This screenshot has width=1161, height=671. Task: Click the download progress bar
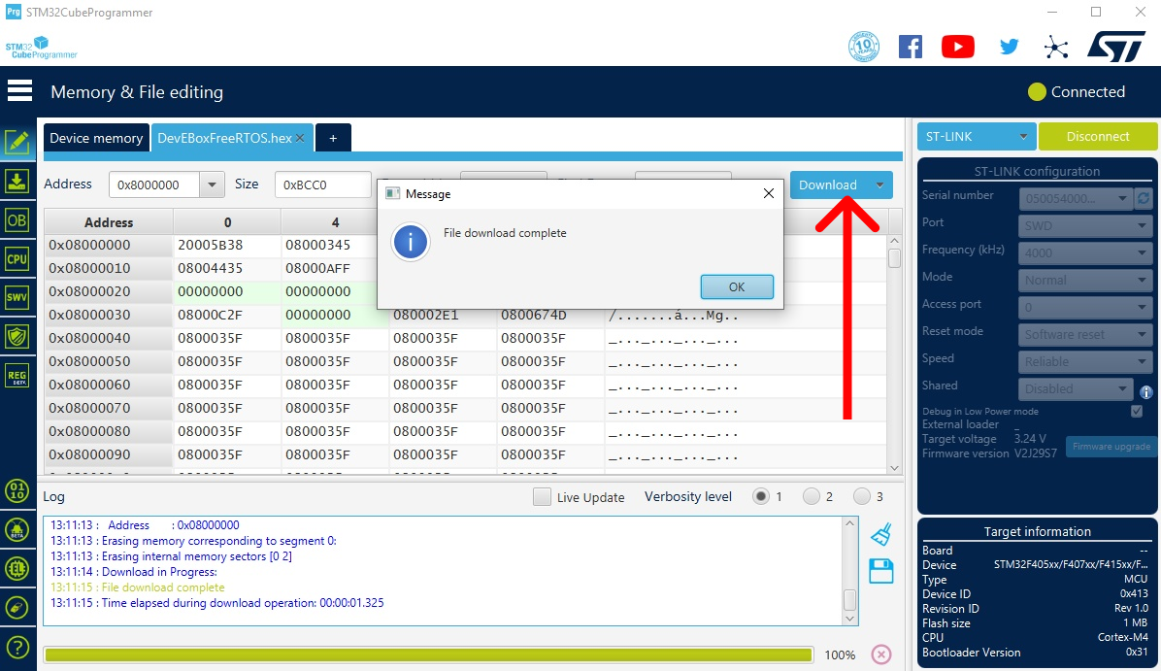pos(428,654)
